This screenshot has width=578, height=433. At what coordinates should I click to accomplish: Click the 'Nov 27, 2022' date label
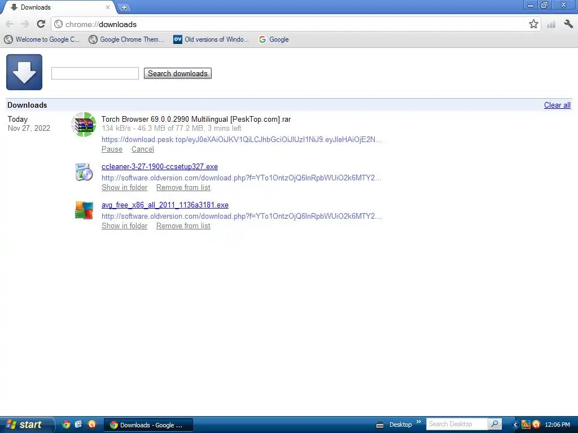click(x=29, y=128)
